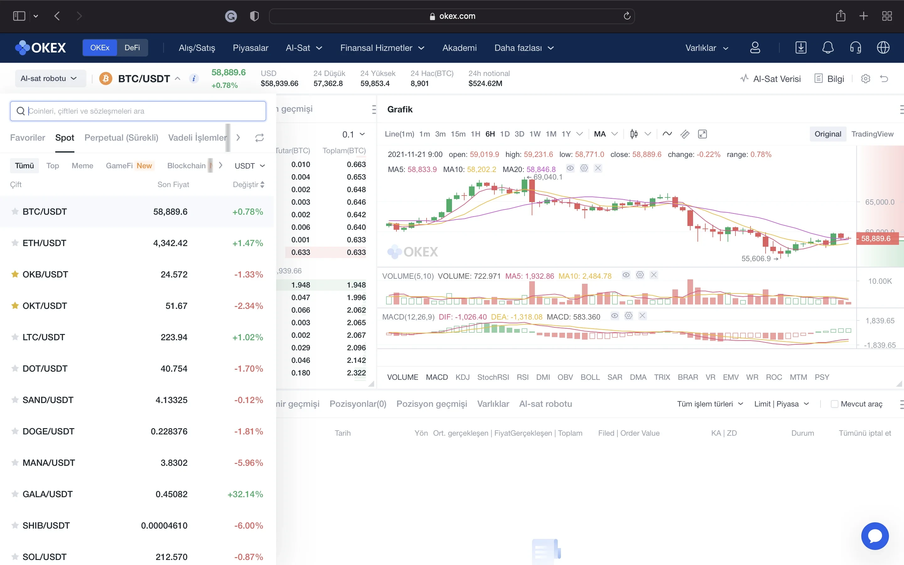The height and width of the screenshot is (565, 904).
Task: Click the reset layout undo icon
Action: pos(884,78)
